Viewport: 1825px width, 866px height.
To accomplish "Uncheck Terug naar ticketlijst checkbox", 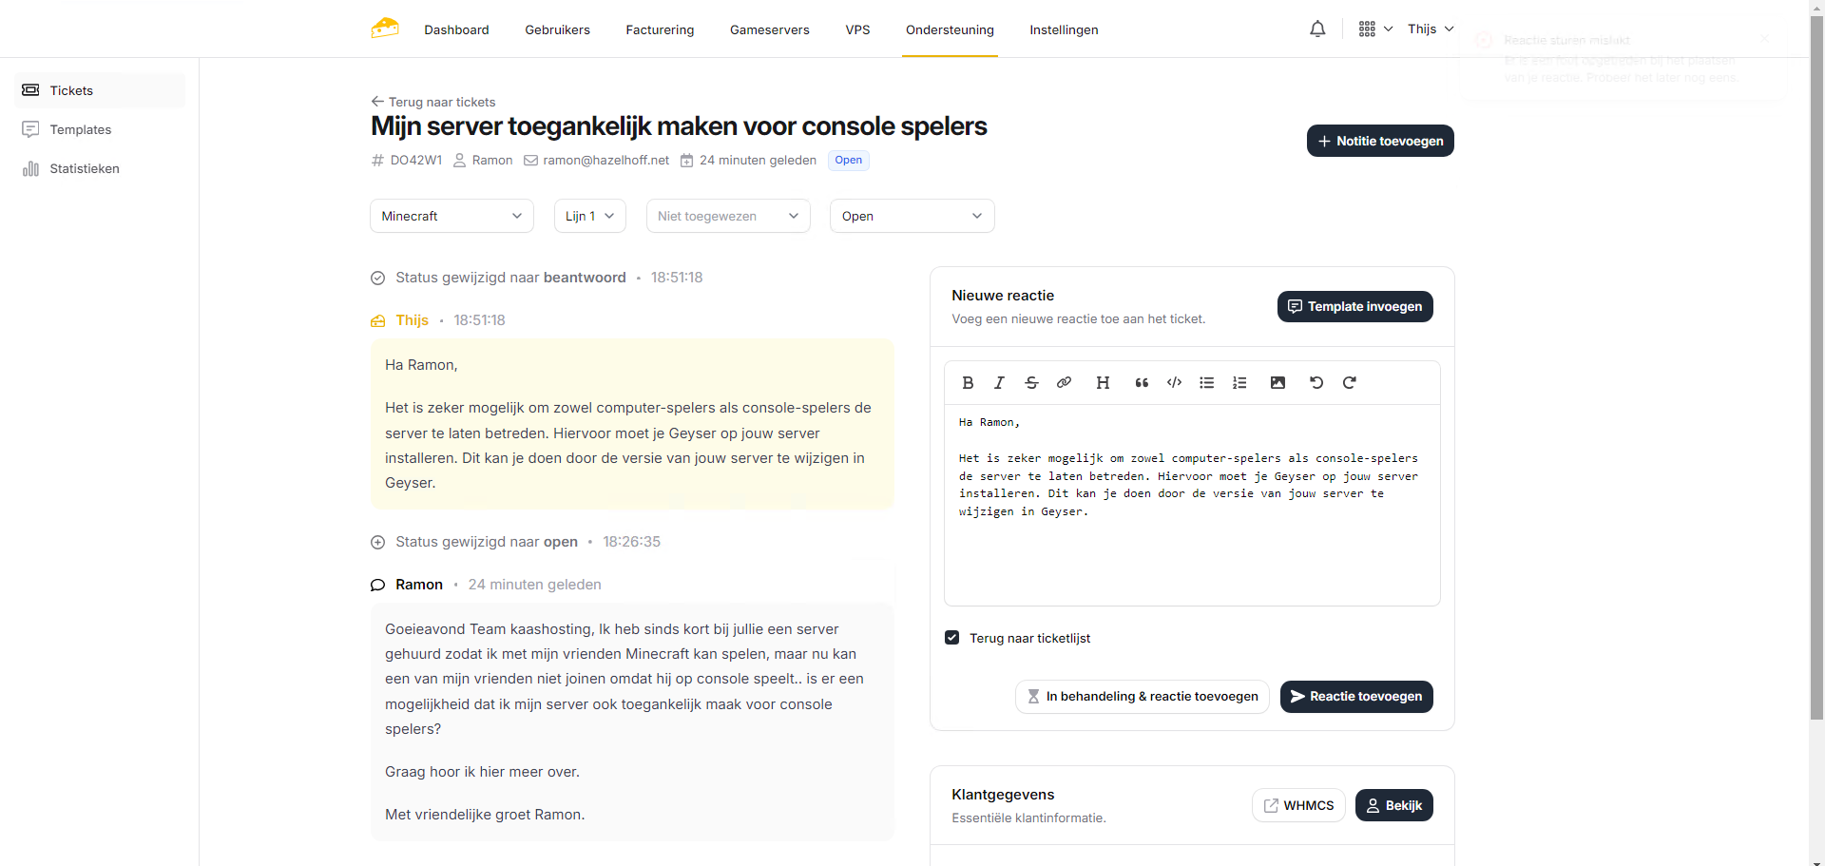I will tap(952, 638).
